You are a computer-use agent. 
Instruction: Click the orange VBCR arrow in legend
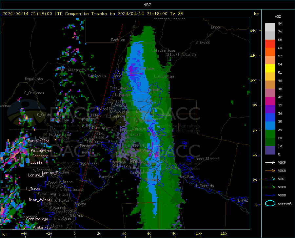coord(270,171)
